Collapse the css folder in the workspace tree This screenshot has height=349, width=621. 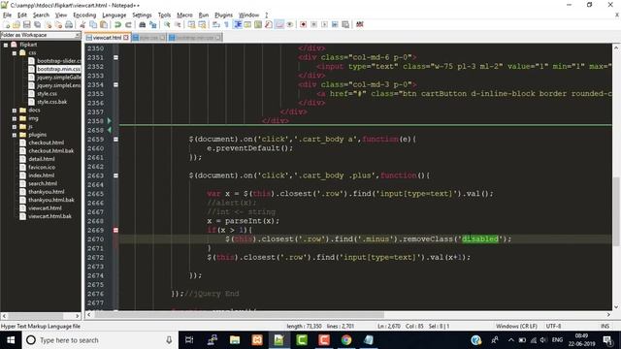coord(15,53)
